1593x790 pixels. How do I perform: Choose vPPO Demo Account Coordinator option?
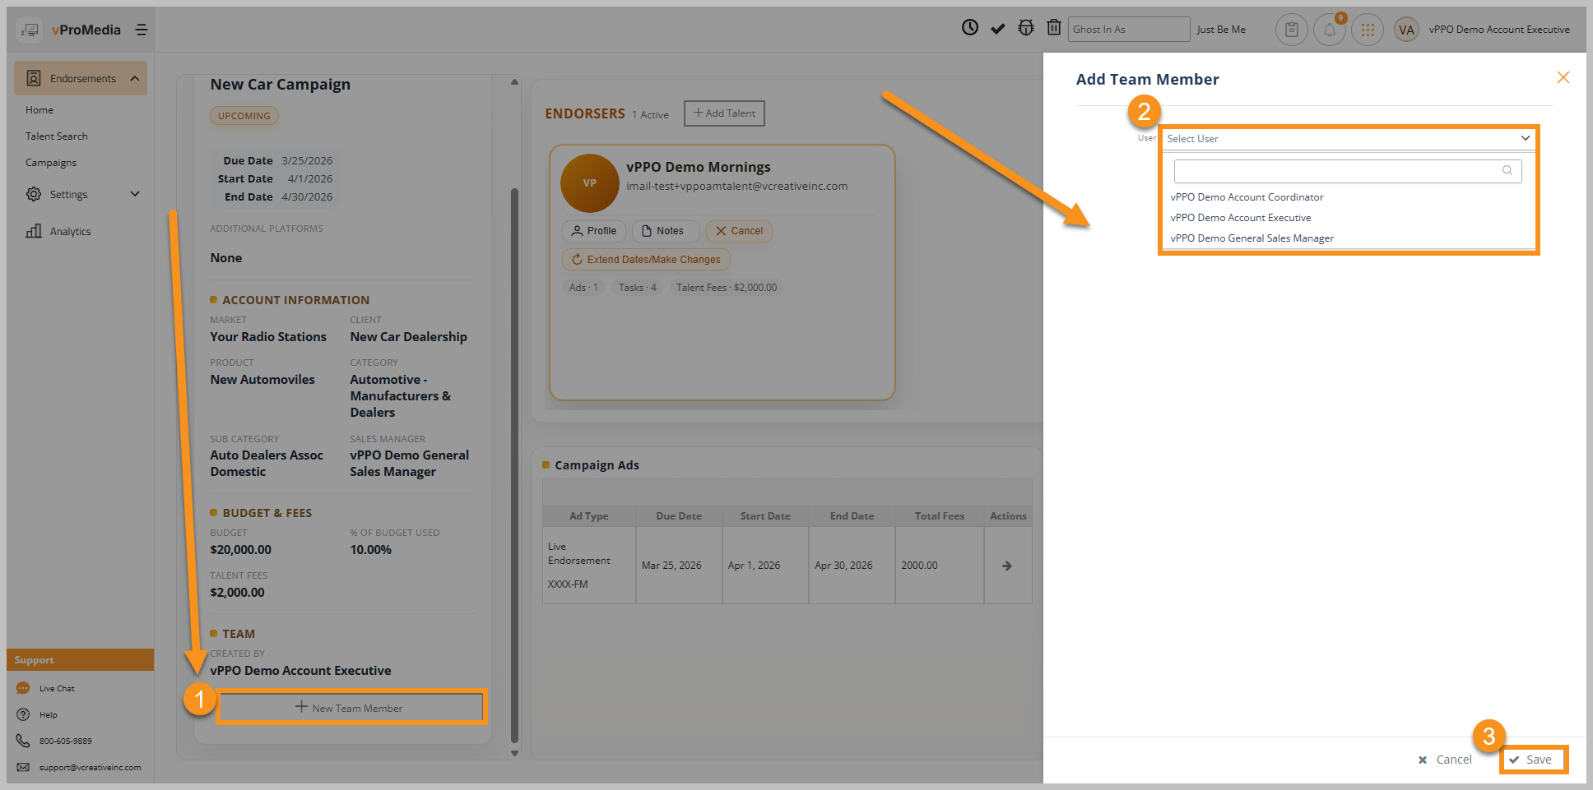tap(1247, 197)
